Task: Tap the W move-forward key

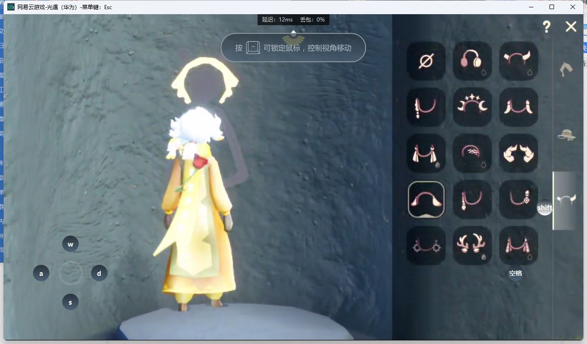Action: [x=70, y=244]
